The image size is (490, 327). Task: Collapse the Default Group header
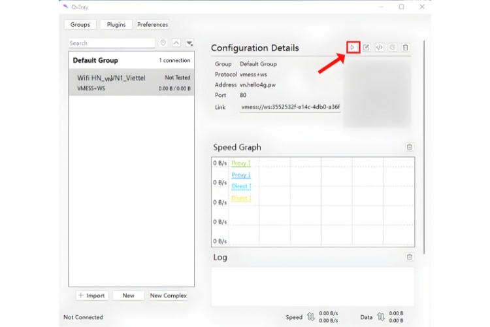click(131, 60)
